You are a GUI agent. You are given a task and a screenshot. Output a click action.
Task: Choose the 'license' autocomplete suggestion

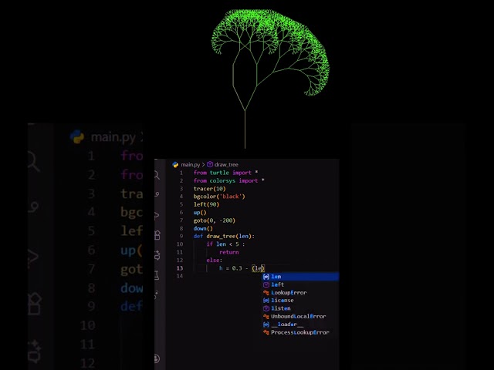point(301,301)
